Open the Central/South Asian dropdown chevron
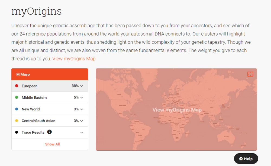This screenshot has height=166, width=271. click(x=81, y=121)
